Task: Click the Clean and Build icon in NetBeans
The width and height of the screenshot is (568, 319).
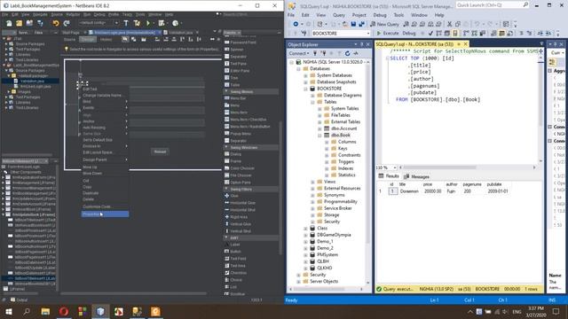Action: coord(137,23)
